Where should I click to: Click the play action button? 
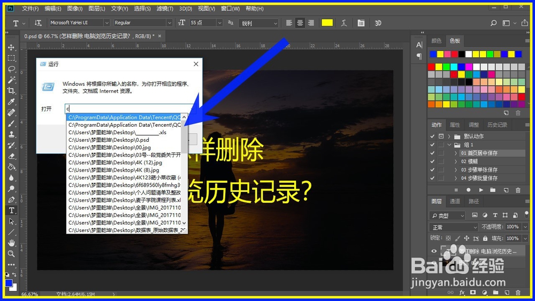pos(481,190)
